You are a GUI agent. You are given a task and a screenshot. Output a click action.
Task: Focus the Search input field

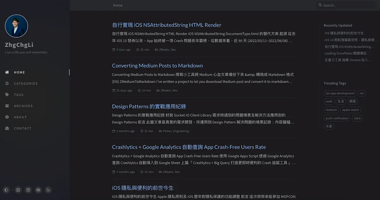(x=348, y=5)
